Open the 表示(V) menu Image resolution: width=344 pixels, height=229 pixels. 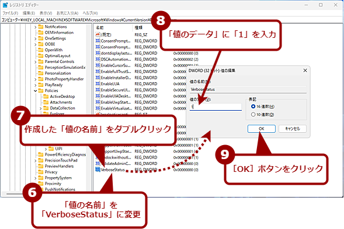pos(46,13)
